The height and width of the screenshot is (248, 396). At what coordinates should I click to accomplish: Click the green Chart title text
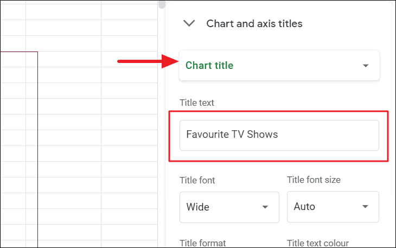click(209, 66)
